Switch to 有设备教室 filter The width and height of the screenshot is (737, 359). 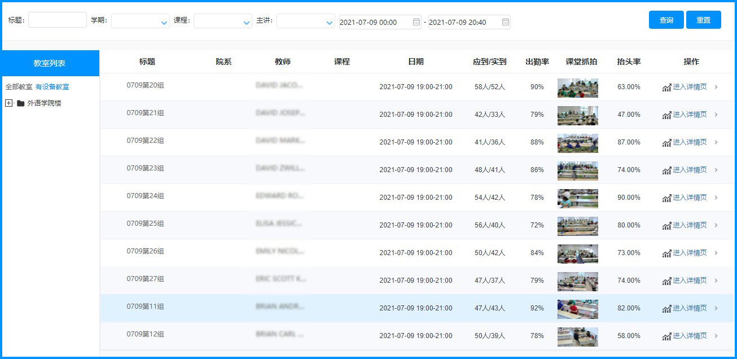point(52,87)
